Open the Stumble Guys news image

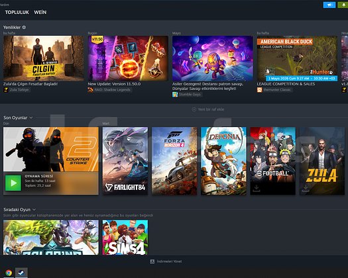(x=213, y=58)
